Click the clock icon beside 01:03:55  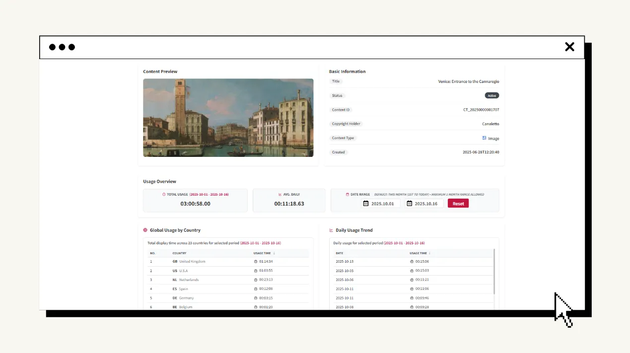(256, 271)
